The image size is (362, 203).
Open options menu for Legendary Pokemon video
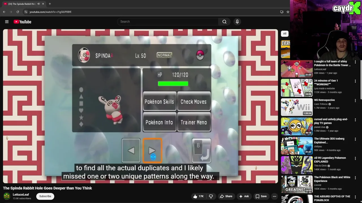[x=355, y=158]
